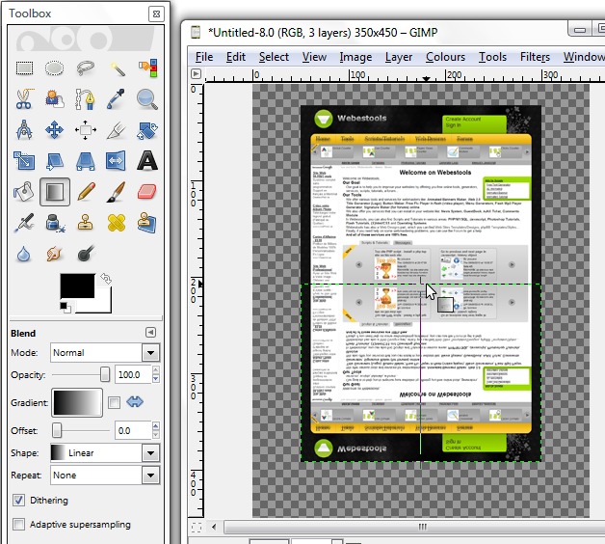Open the Tools menu
This screenshot has height=544, width=605.
click(x=492, y=57)
